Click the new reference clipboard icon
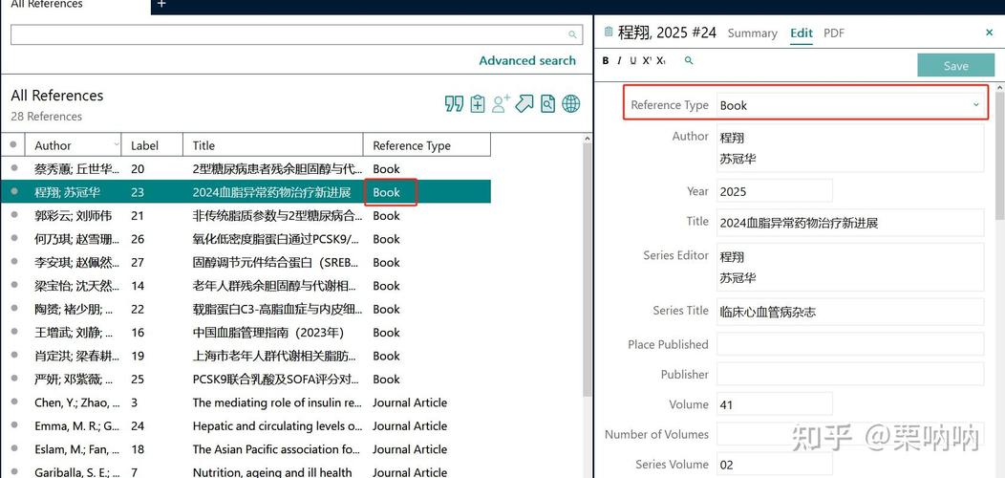Image resolution: width=1005 pixels, height=478 pixels. coord(478,103)
